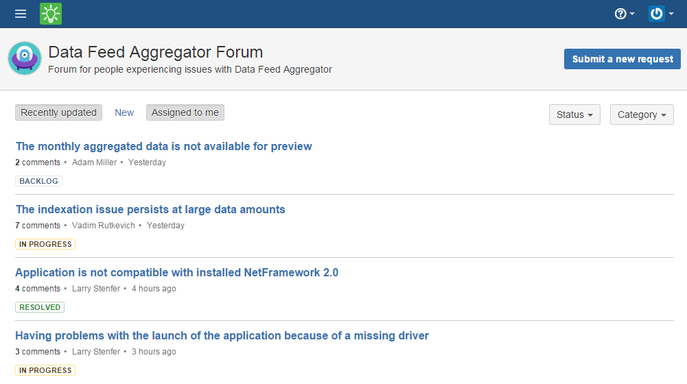687x384 pixels.
Task: Open the indexation issue topic
Action: pos(150,209)
